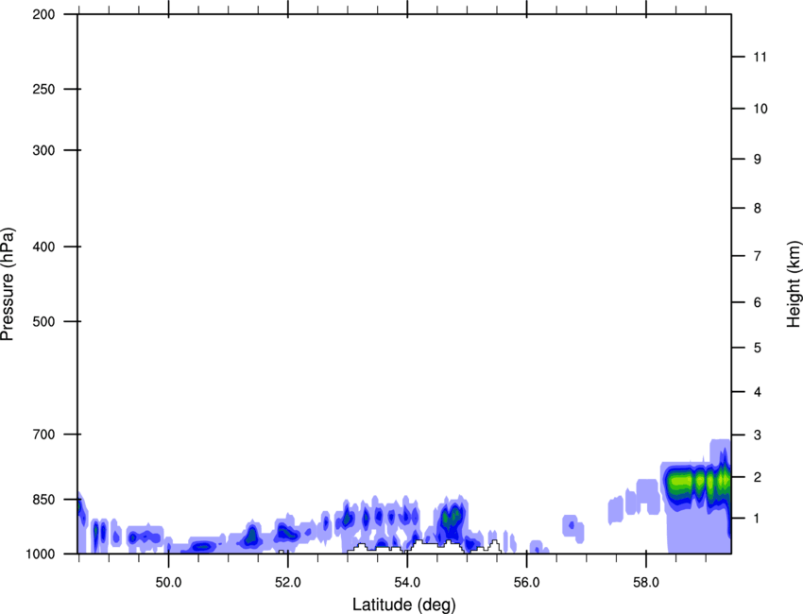Image resolution: width=803 pixels, height=614 pixels.
Task: Click the 52.0 latitude label
Action: pyautogui.click(x=288, y=582)
